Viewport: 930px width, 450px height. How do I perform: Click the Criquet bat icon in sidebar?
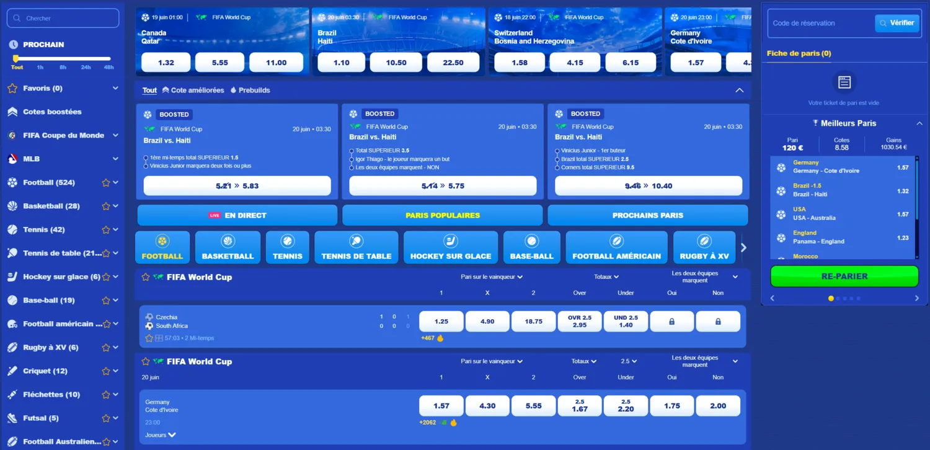pyautogui.click(x=12, y=371)
